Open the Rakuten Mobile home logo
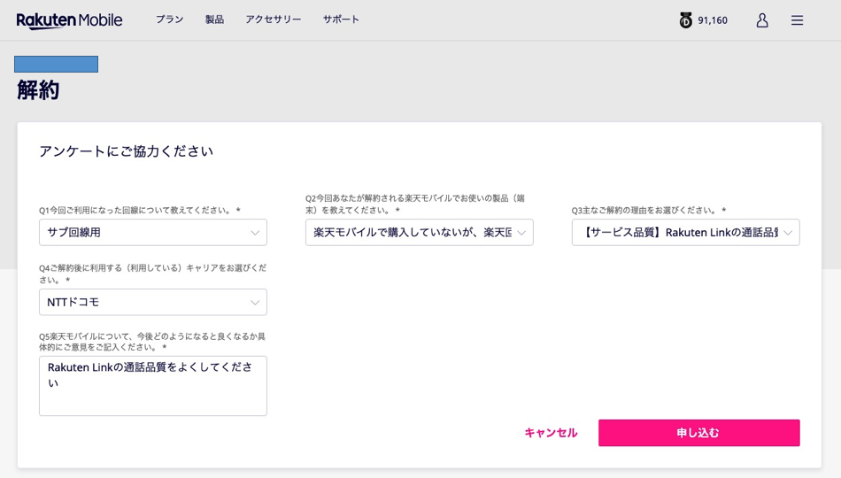Viewport: 841px width, 478px height. click(x=69, y=20)
